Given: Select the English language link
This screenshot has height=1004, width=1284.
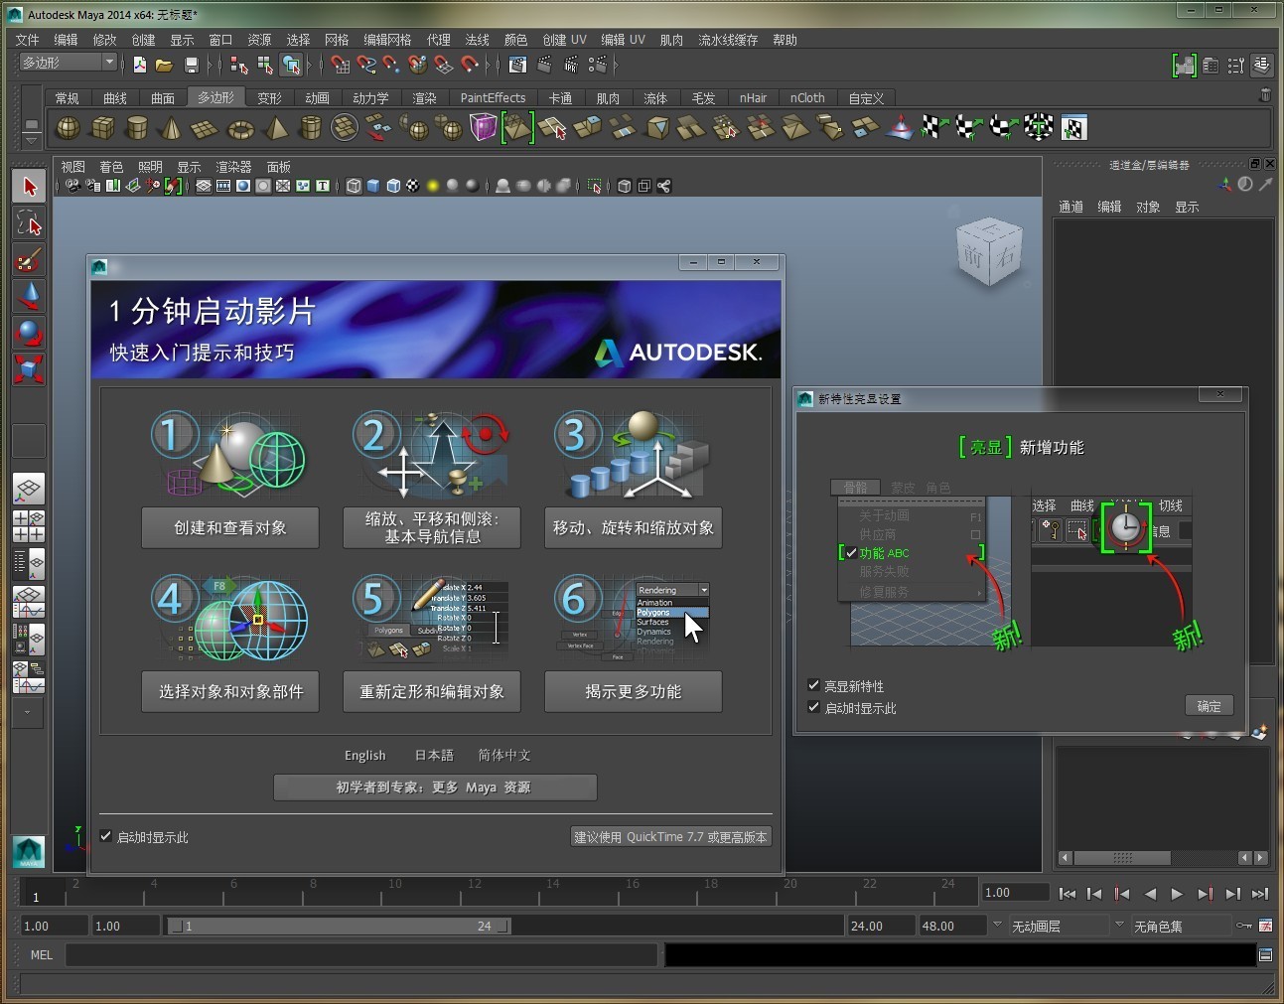Looking at the screenshot, I should point(364,755).
